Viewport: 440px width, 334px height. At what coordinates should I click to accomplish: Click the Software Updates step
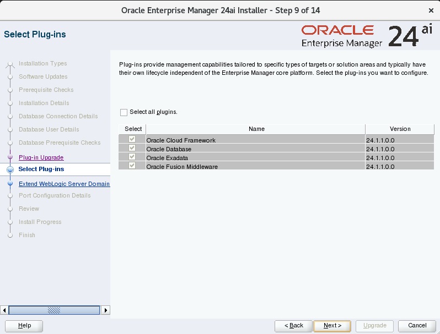43,76
